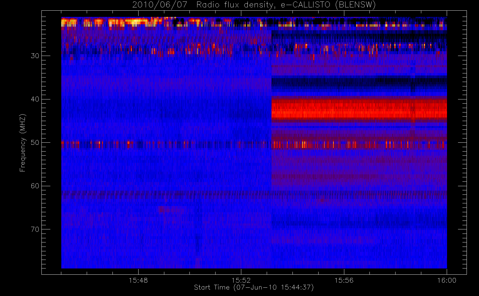Click the date '2010/06/07' in the title
This screenshot has width=479, height=296.
click(160, 5)
